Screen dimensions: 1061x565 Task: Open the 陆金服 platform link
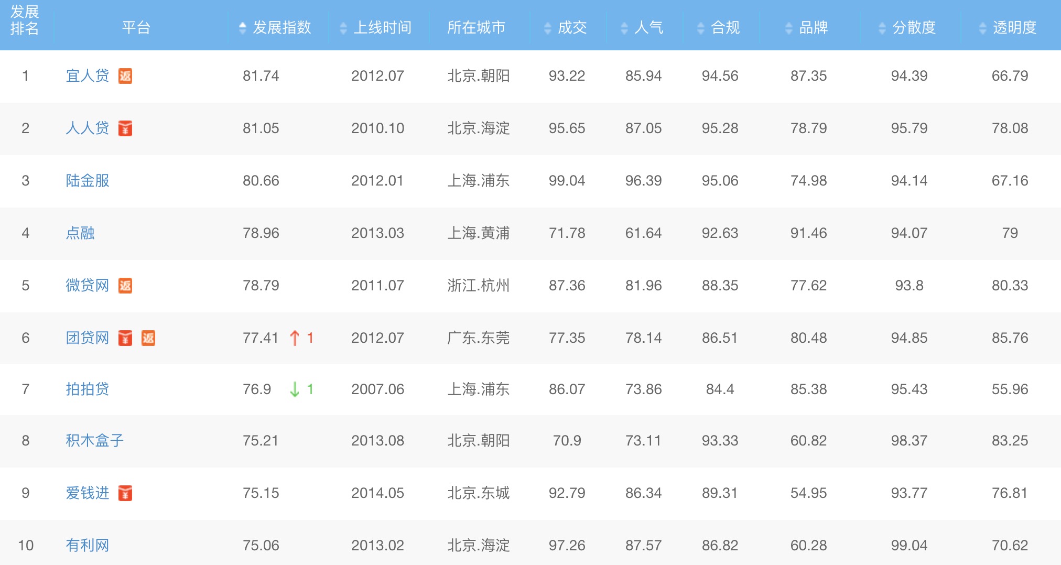88,181
